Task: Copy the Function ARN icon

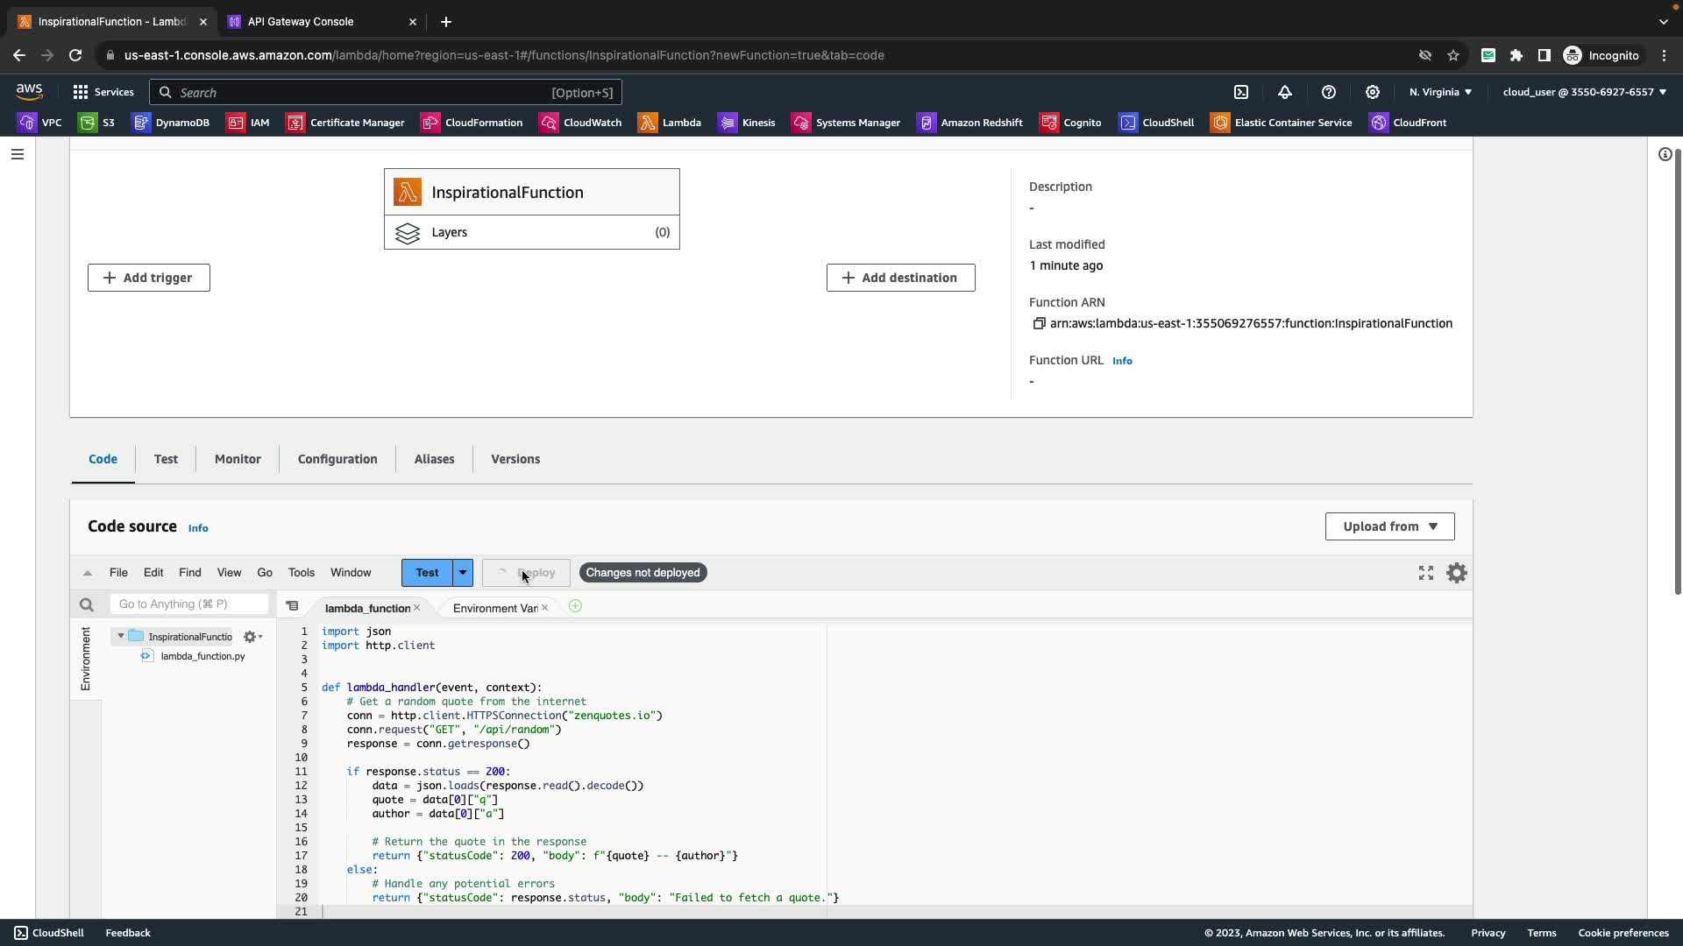Action: click(1039, 323)
